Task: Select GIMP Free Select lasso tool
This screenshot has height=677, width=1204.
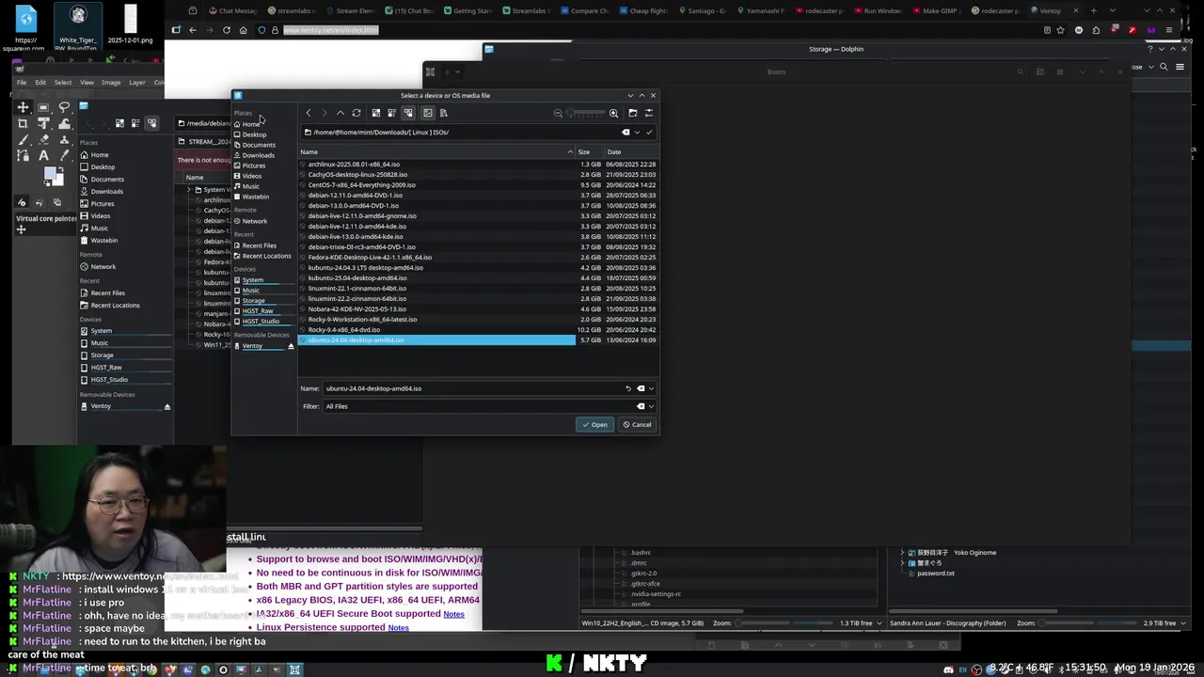Action: click(x=64, y=107)
